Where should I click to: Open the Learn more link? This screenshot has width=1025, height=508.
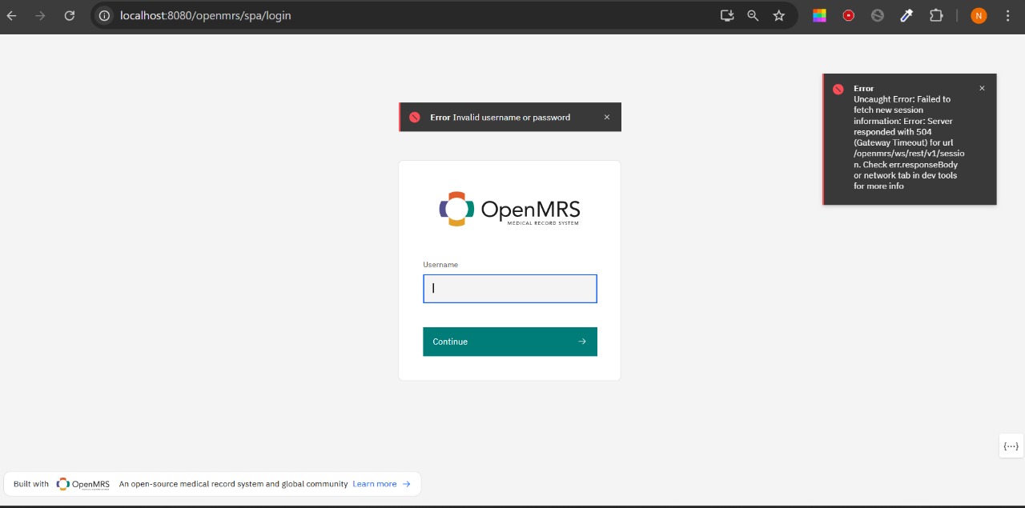coord(381,484)
